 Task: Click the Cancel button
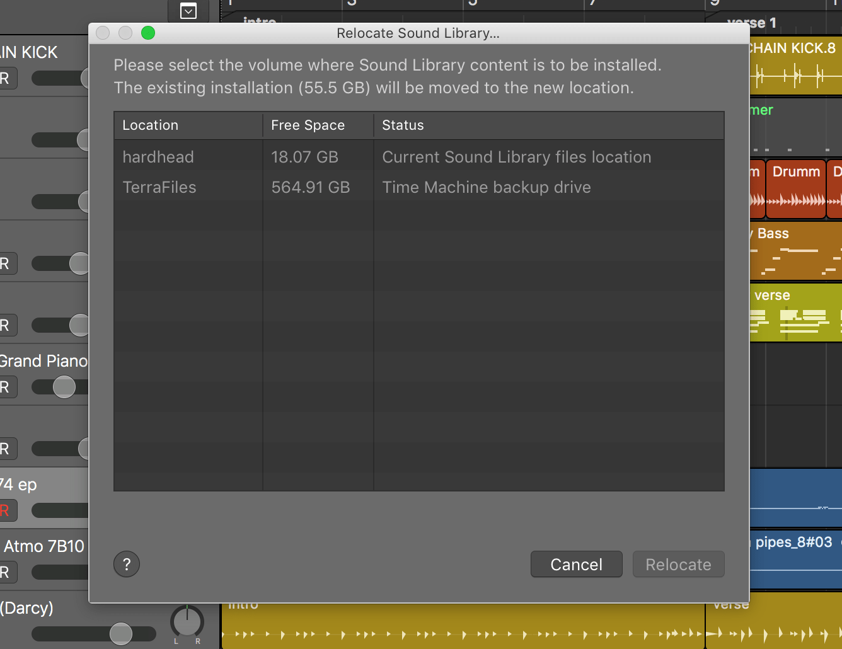576,564
